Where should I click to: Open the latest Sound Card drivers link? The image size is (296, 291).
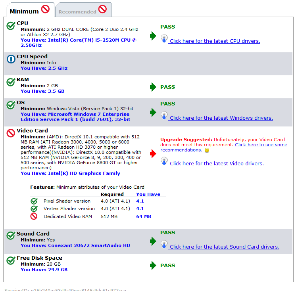coord(224,247)
